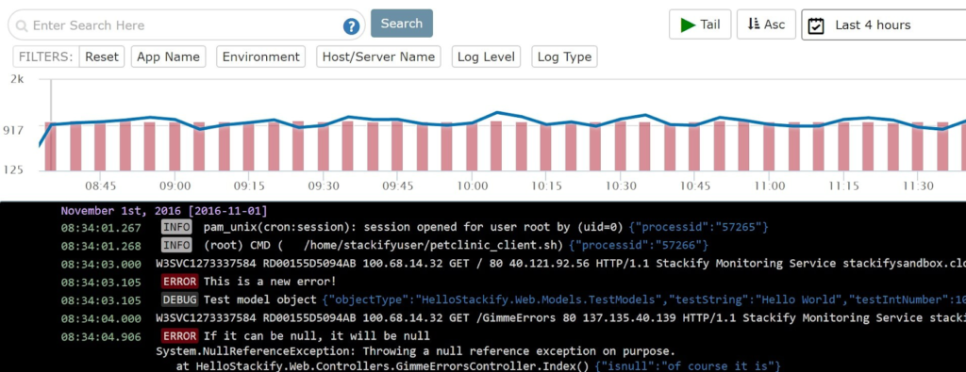Focus the Enter Search Here field
The height and width of the screenshot is (372, 966).
185,25
